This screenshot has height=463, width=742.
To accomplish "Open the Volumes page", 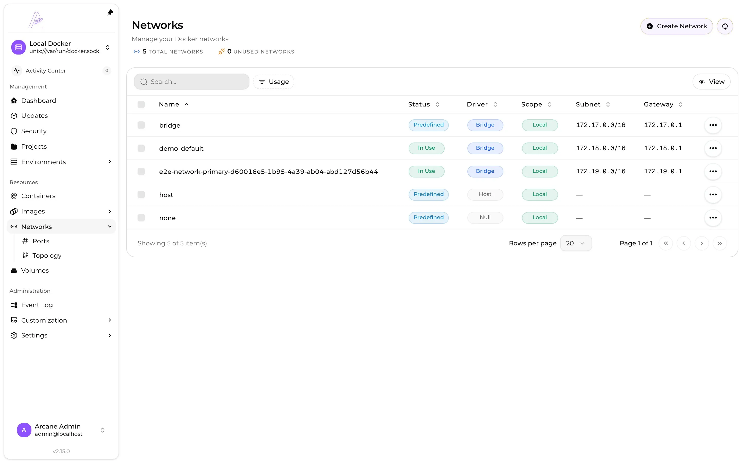I will click(61, 270).
